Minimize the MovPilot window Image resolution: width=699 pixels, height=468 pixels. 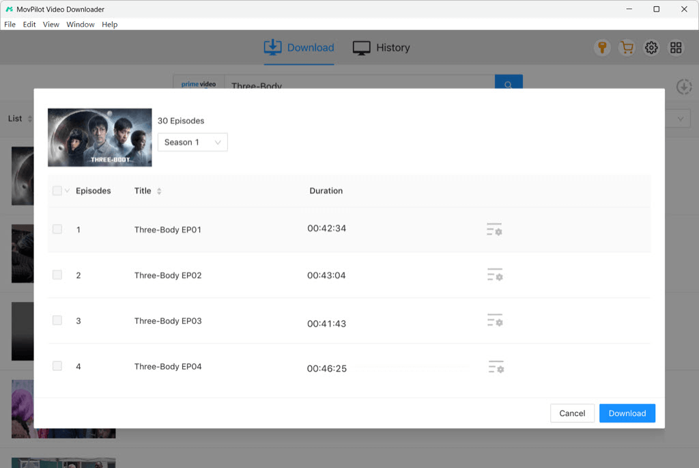click(629, 9)
